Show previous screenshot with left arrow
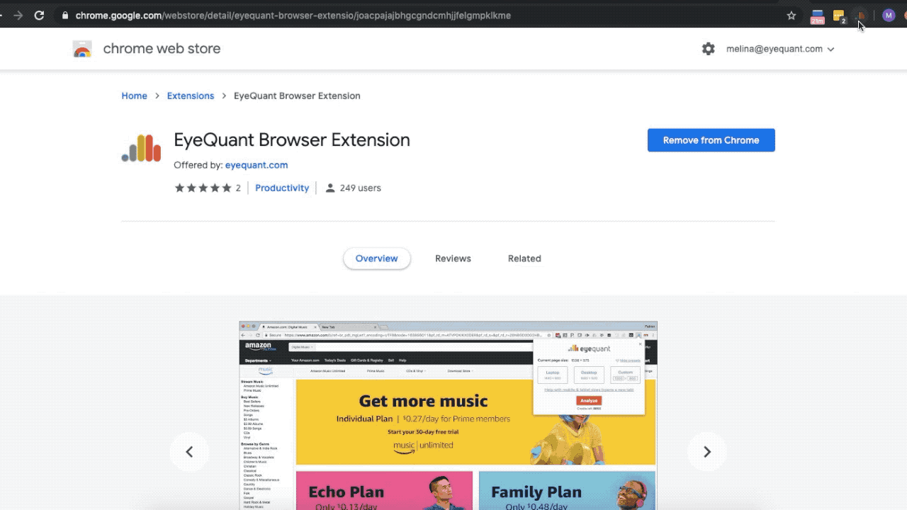Image resolution: width=907 pixels, height=510 pixels. coord(189,452)
